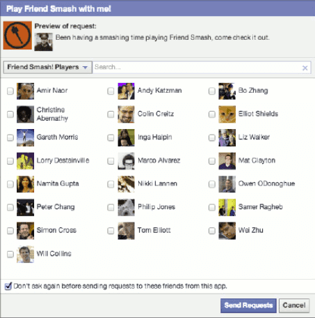315x318 pixels.
Task: Click the dropdown arrow beside Players filter
Action: point(85,68)
